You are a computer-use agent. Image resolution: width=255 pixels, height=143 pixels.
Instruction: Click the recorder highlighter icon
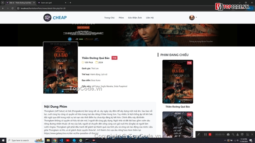coord(238,134)
